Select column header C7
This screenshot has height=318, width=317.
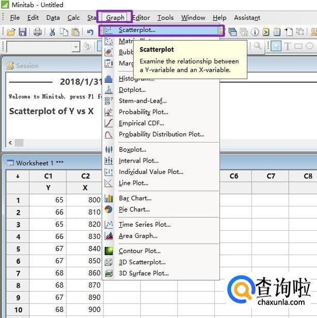271,176
